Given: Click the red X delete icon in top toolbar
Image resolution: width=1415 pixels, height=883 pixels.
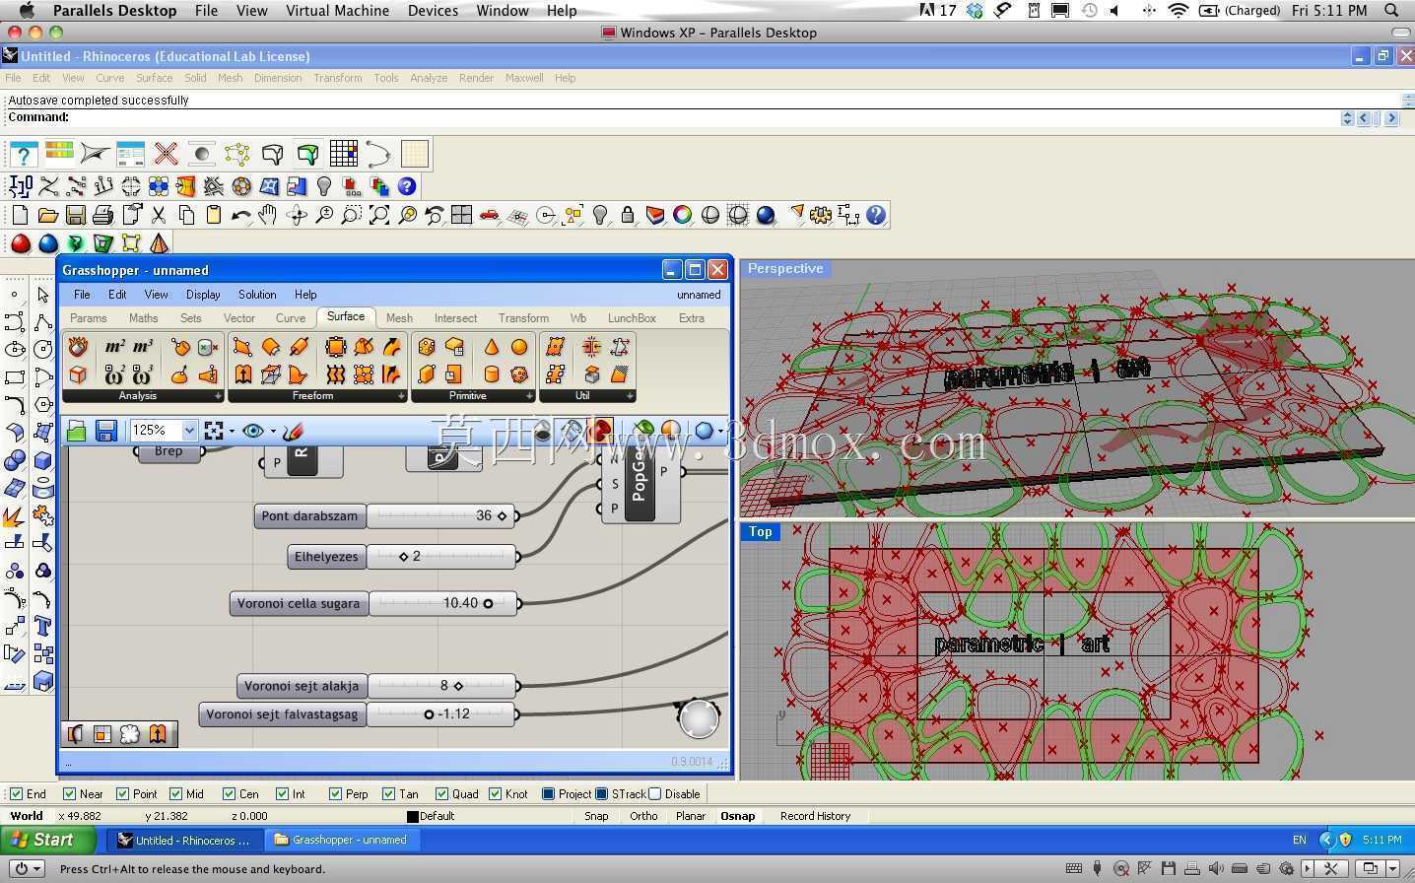Looking at the screenshot, I should coord(166,154).
